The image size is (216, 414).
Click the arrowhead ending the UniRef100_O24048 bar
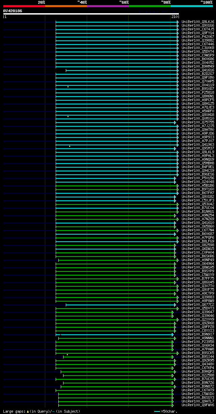[175, 182]
